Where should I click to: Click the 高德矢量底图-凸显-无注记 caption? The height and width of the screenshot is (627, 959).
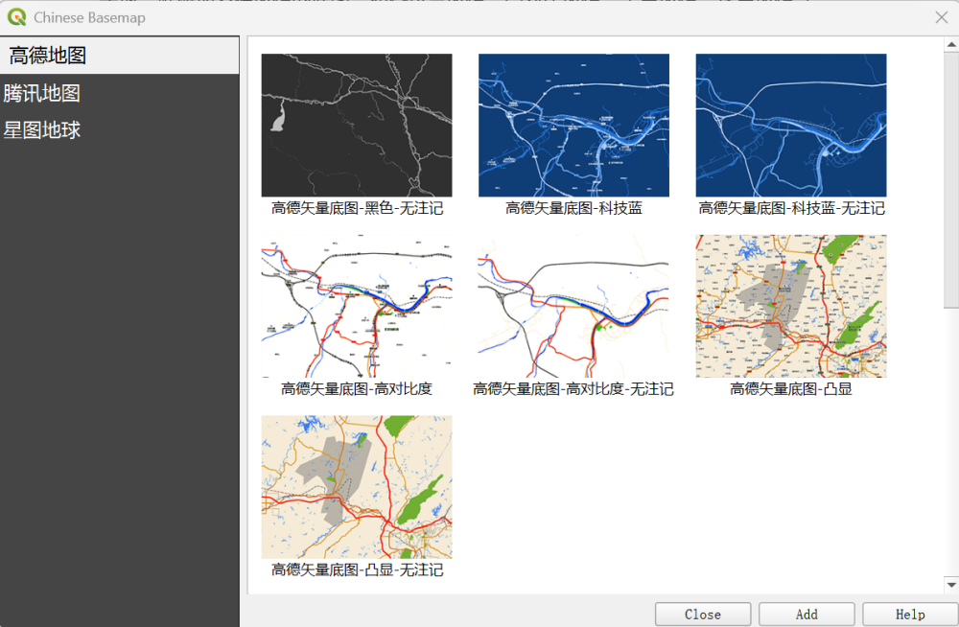357,570
